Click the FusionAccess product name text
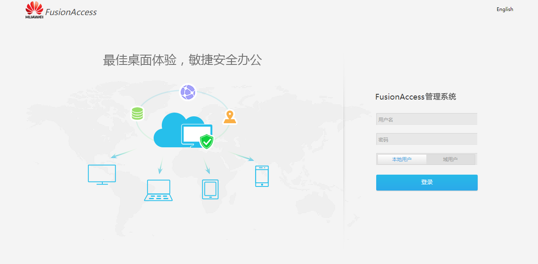The width and height of the screenshot is (538, 264). click(x=71, y=12)
